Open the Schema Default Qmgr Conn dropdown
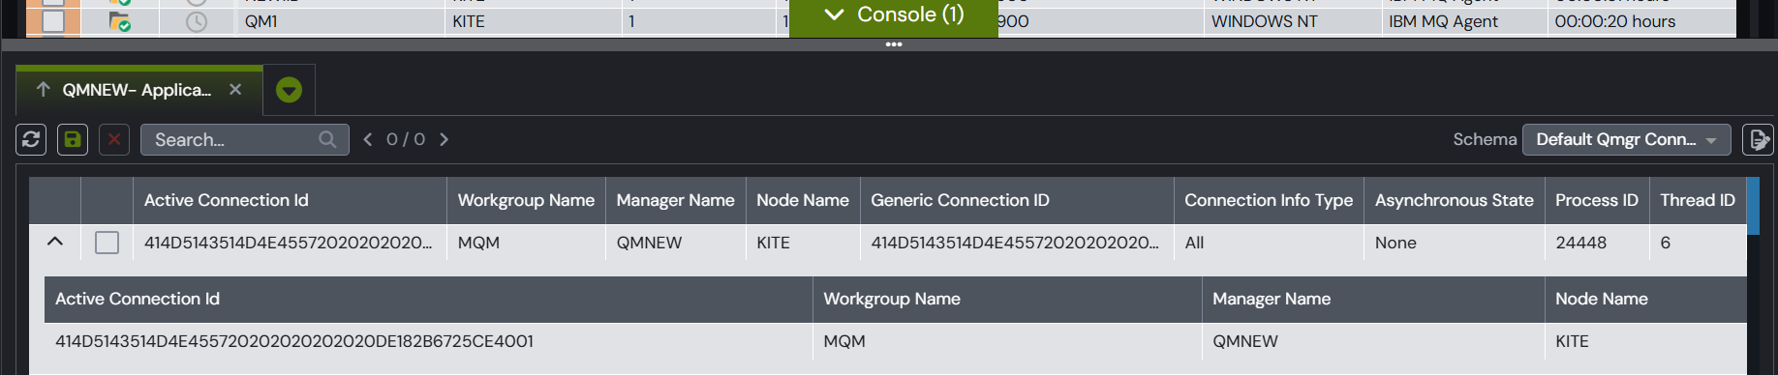 point(1627,140)
